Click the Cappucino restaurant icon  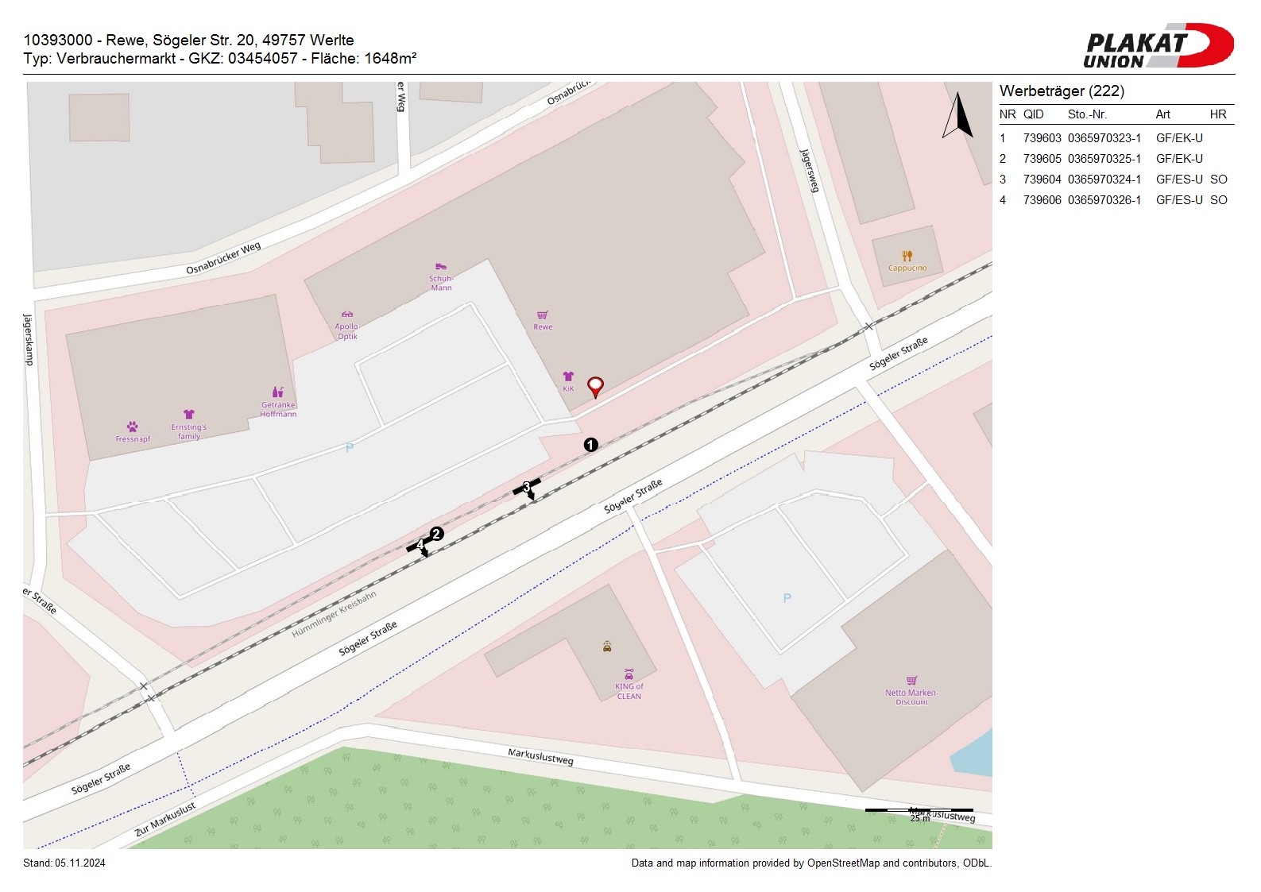(x=907, y=256)
